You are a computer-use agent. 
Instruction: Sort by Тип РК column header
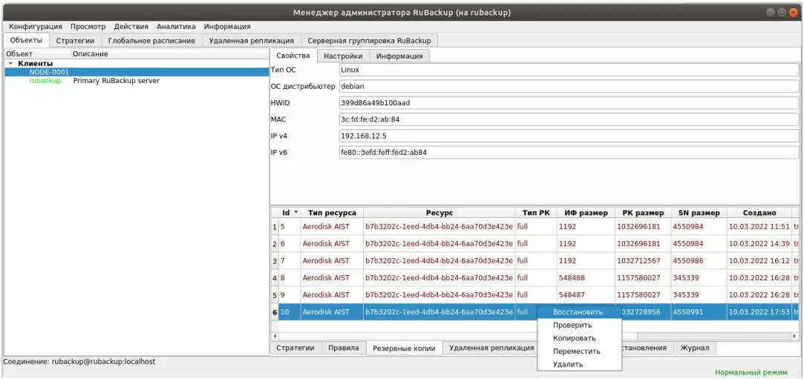pos(536,213)
